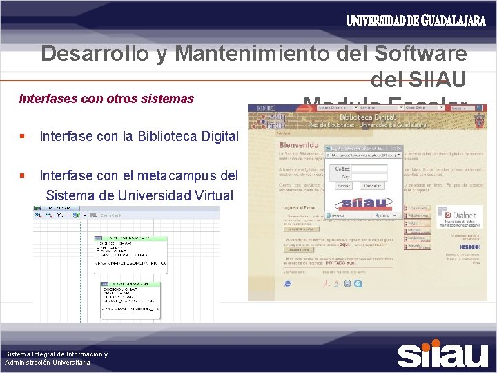The width and height of the screenshot is (497, 373).
Task: Select the diagram tab above the toolbar
Action: click(56, 208)
